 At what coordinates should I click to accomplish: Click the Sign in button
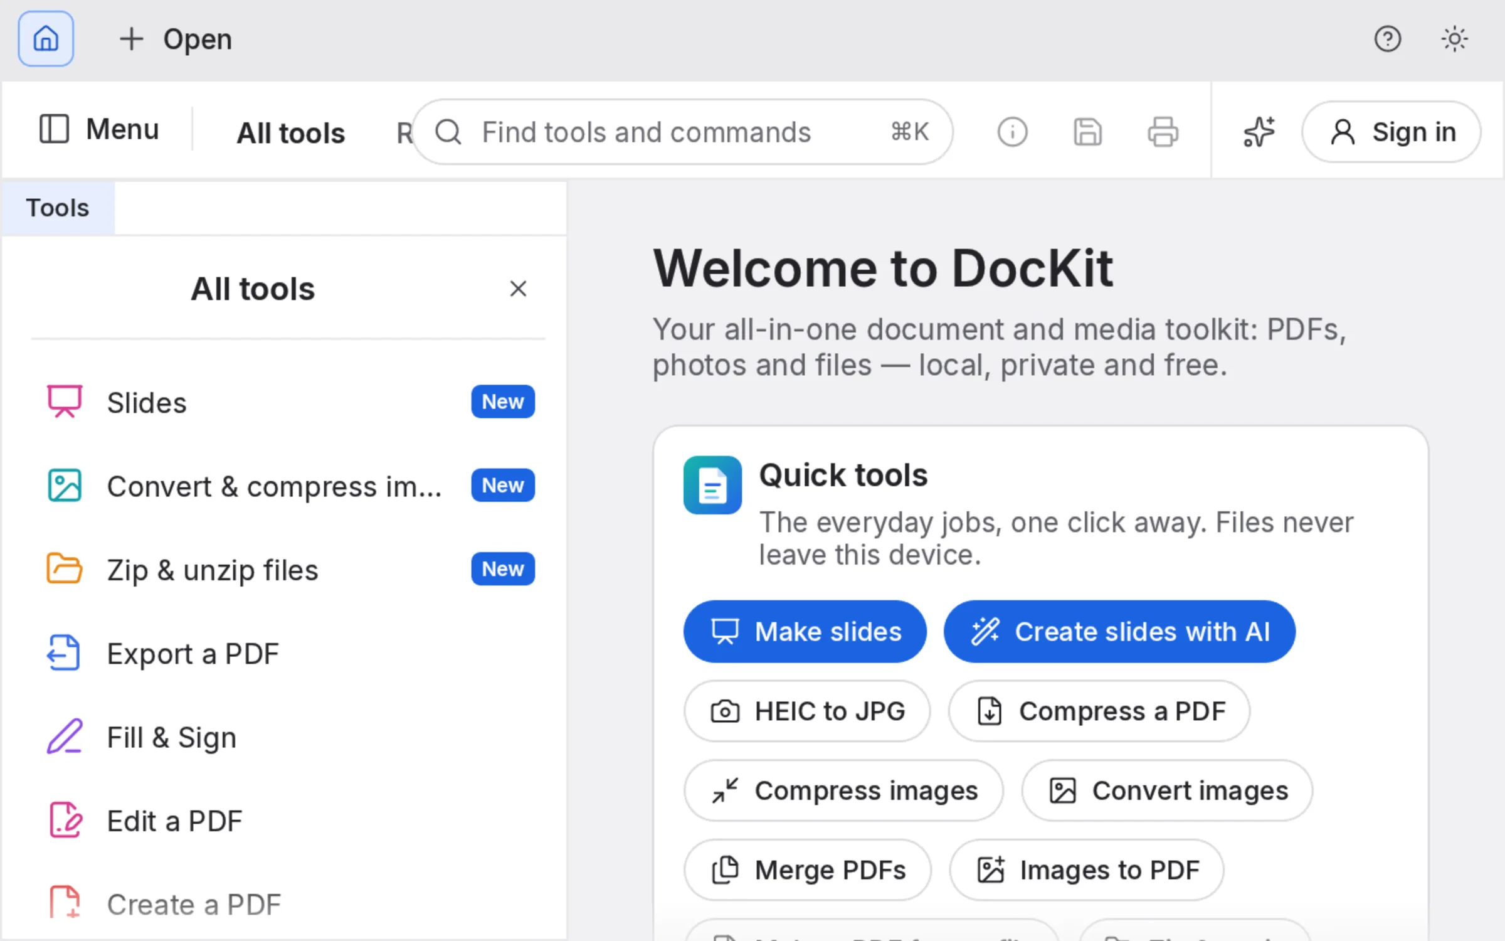pos(1391,132)
